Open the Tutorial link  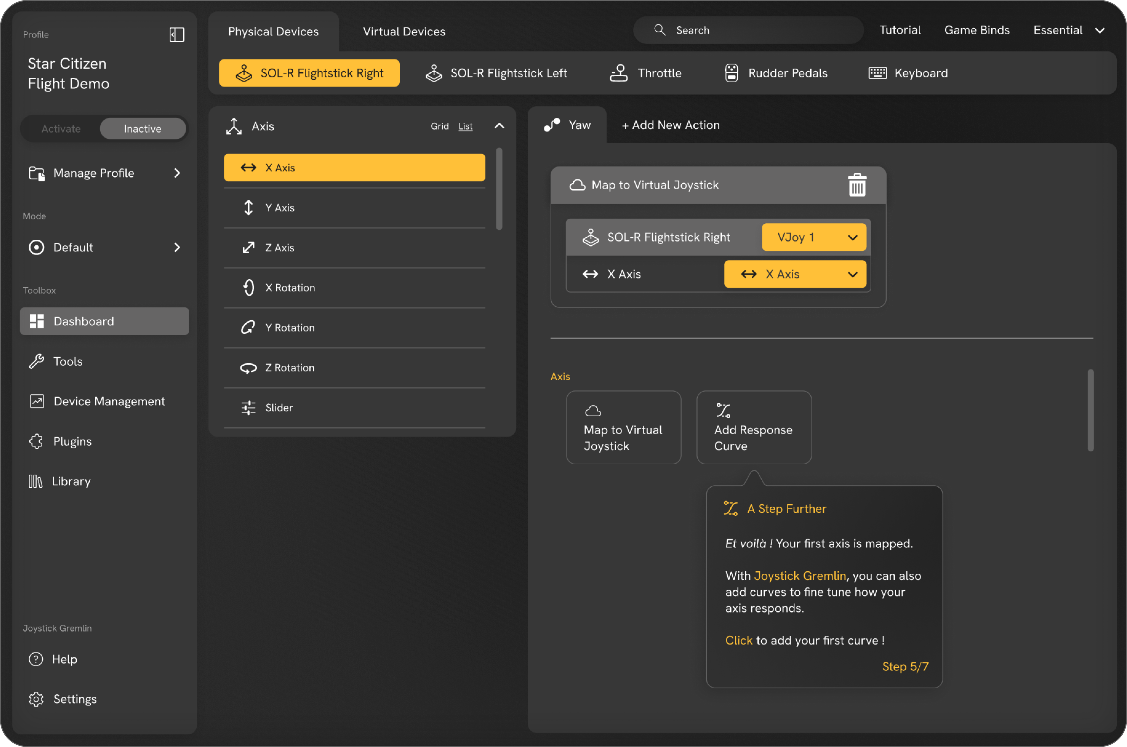pos(900,30)
